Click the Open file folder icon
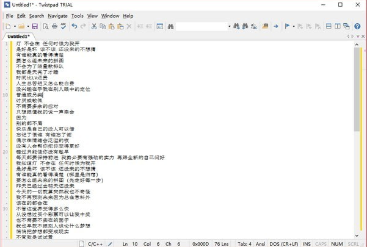The height and width of the screenshot is (247, 367). (x=21, y=26)
